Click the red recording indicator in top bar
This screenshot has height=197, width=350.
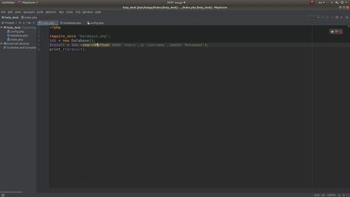click(312, 2)
